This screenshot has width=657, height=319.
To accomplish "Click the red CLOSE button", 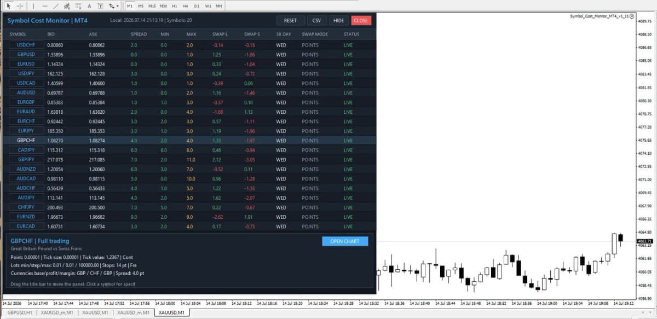I will (x=361, y=20).
